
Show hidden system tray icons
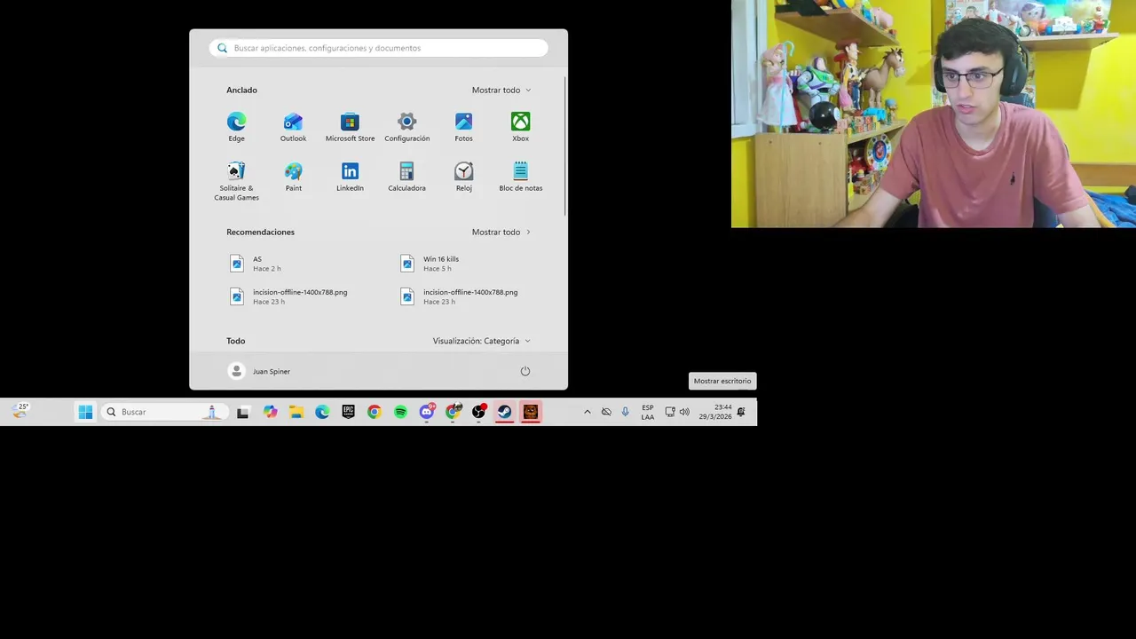pyautogui.click(x=587, y=412)
